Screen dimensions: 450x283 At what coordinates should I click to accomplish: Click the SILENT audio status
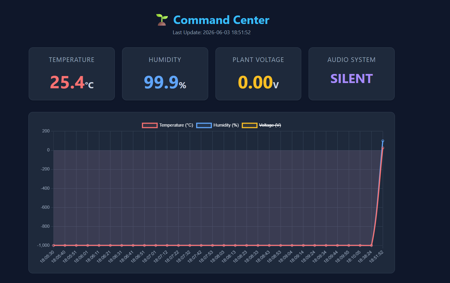[x=352, y=79]
